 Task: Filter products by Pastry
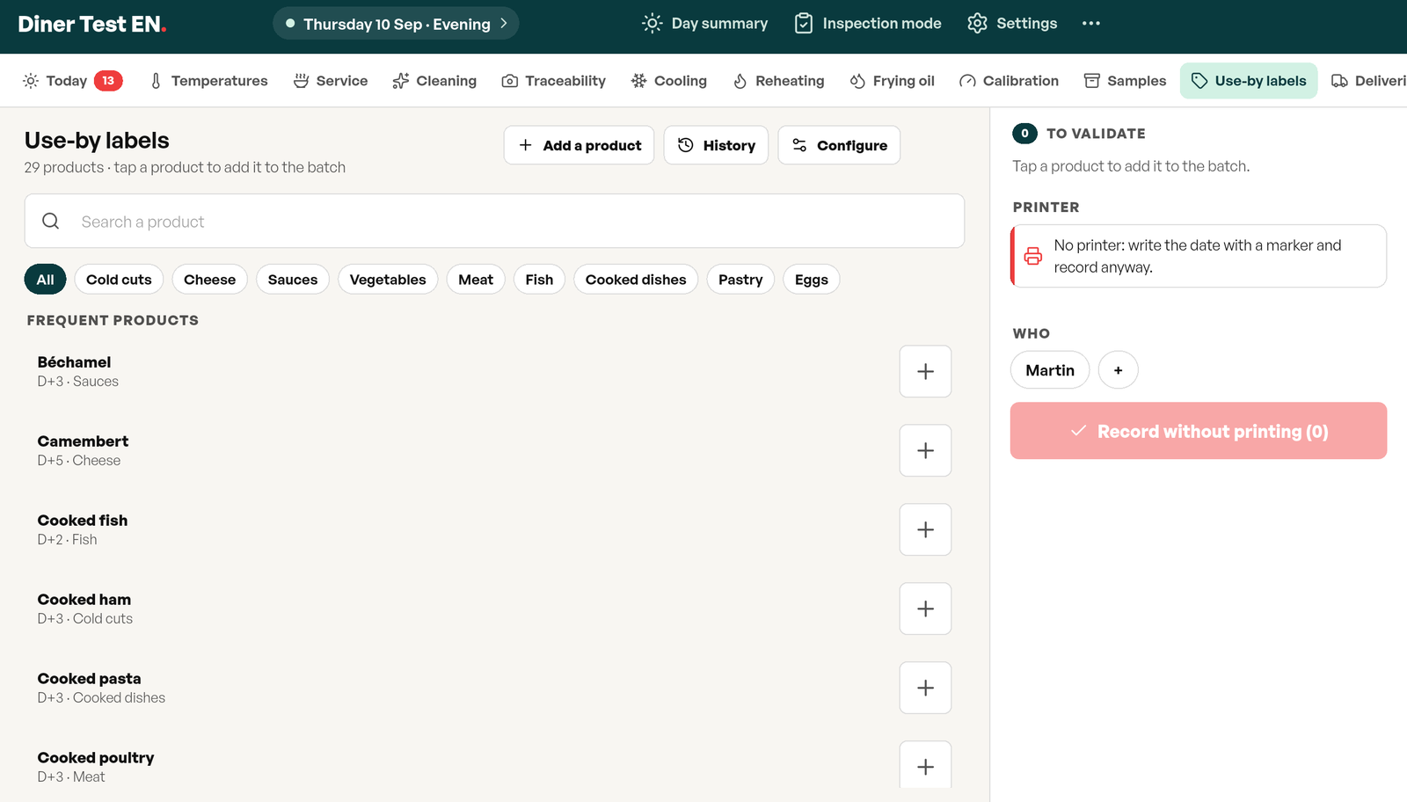[740, 280]
